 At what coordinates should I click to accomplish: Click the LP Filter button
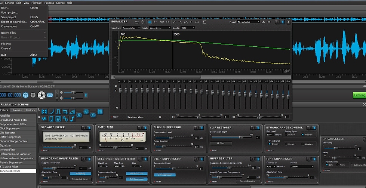tap(221, 143)
